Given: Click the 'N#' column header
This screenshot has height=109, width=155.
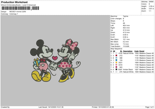Looking at the screenshot, I should point(114,51).
